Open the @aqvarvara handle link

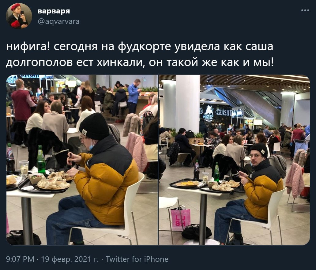(58, 21)
